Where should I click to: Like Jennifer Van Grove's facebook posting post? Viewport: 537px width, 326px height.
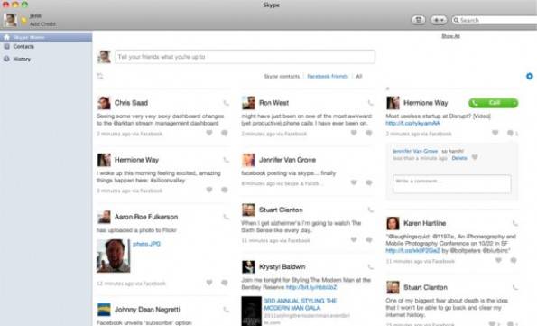pos(354,182)
